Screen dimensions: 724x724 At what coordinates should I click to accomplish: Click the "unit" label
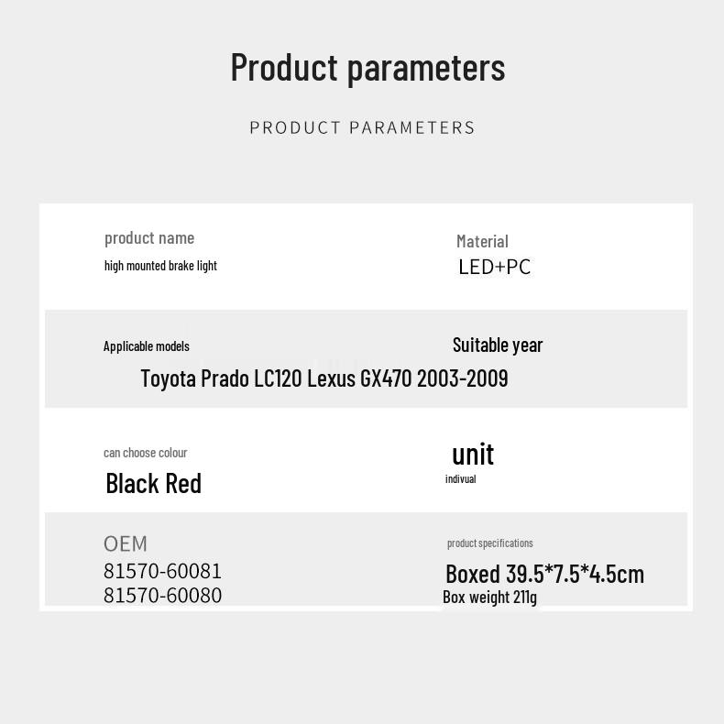coord(473,454)
